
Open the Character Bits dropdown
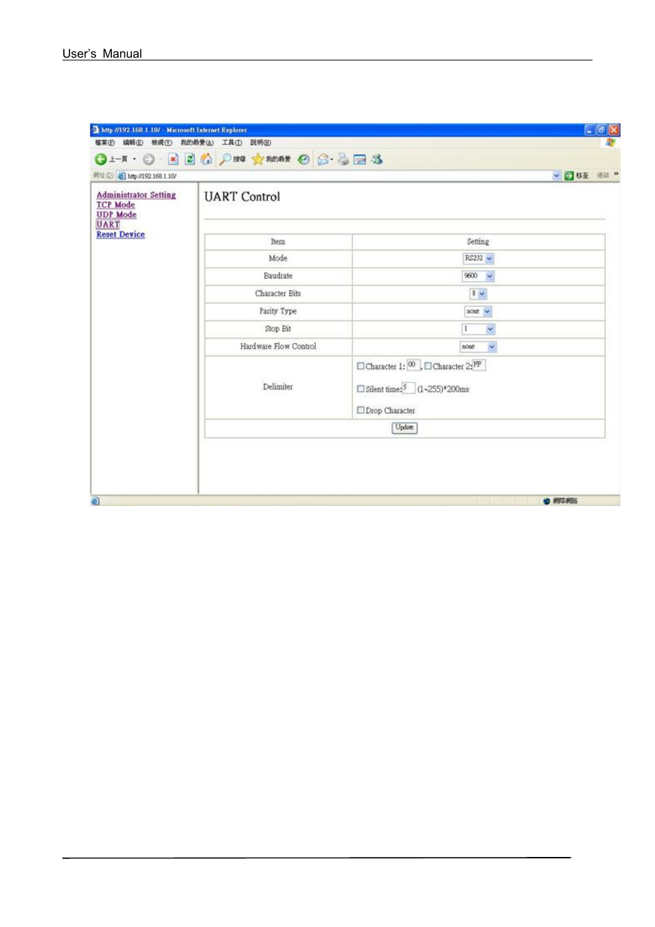click(479, 294)
